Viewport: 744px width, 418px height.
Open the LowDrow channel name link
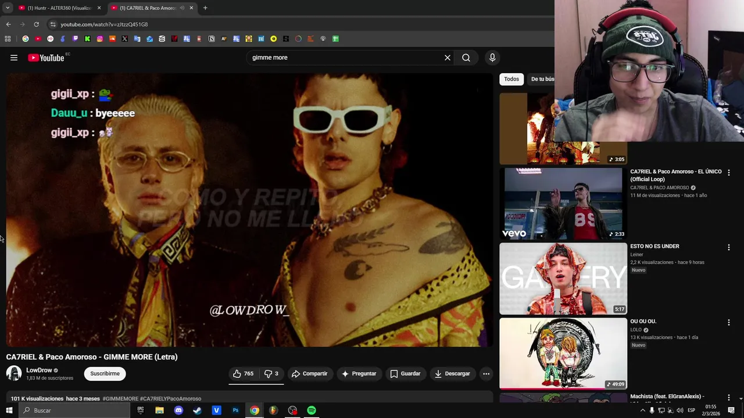pyautogui.click(x=39, y=370)
